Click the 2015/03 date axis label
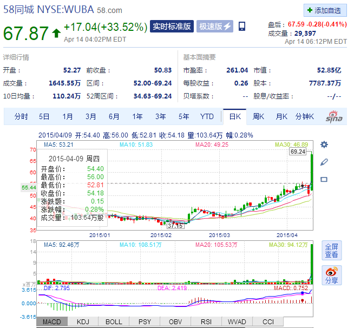354x328 pixels. [219, 235]
